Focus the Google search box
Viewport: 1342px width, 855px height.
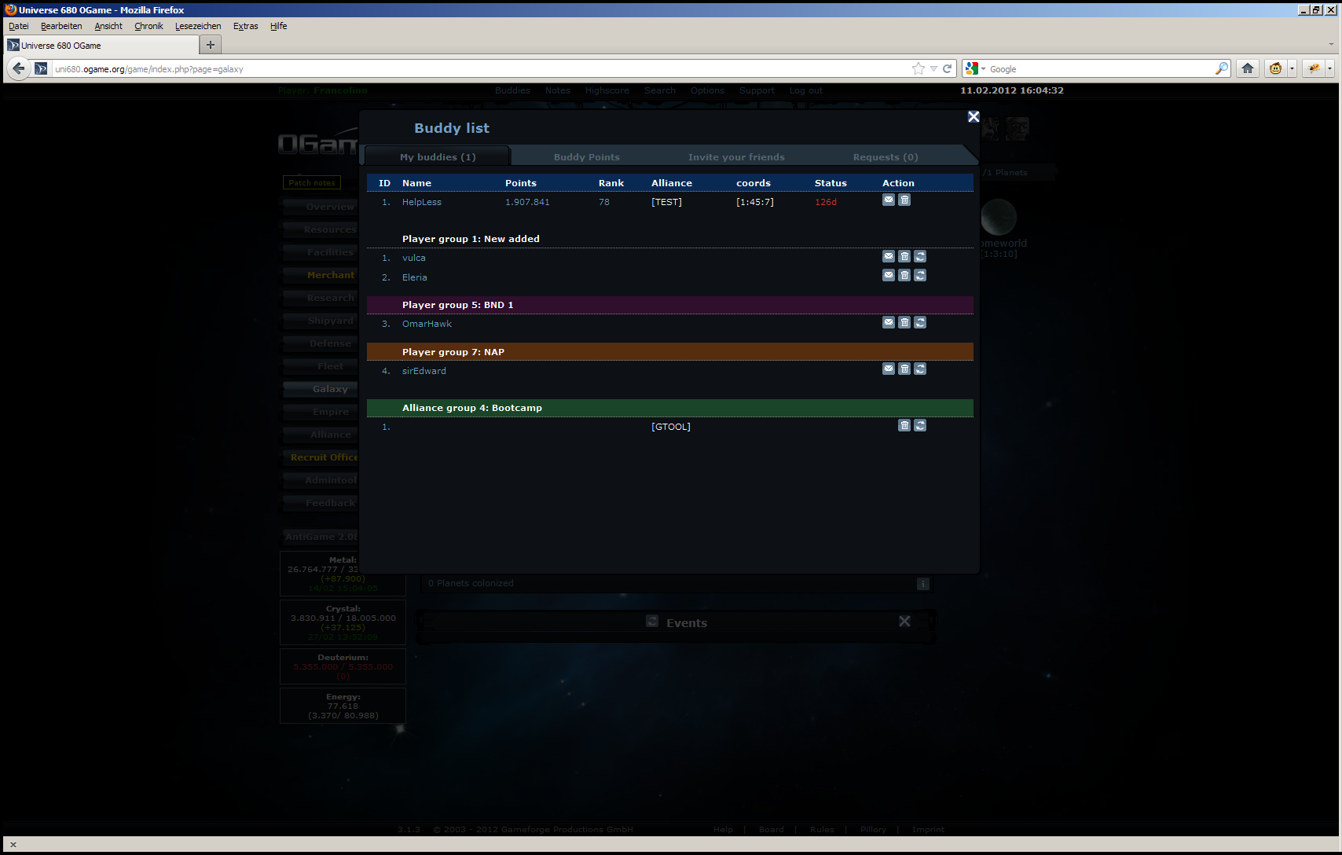[1100, 69]
